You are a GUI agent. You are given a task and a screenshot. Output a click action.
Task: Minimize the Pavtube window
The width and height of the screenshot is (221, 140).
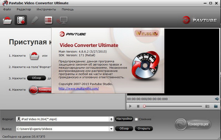pyautogui.click(x=205, y=3)
